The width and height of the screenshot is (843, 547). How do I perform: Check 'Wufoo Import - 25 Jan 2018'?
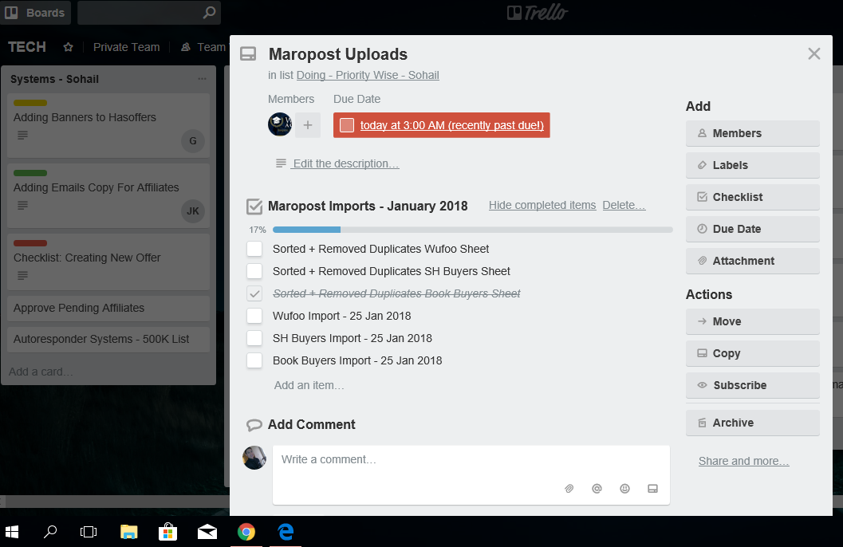click(x=254, y=316)
